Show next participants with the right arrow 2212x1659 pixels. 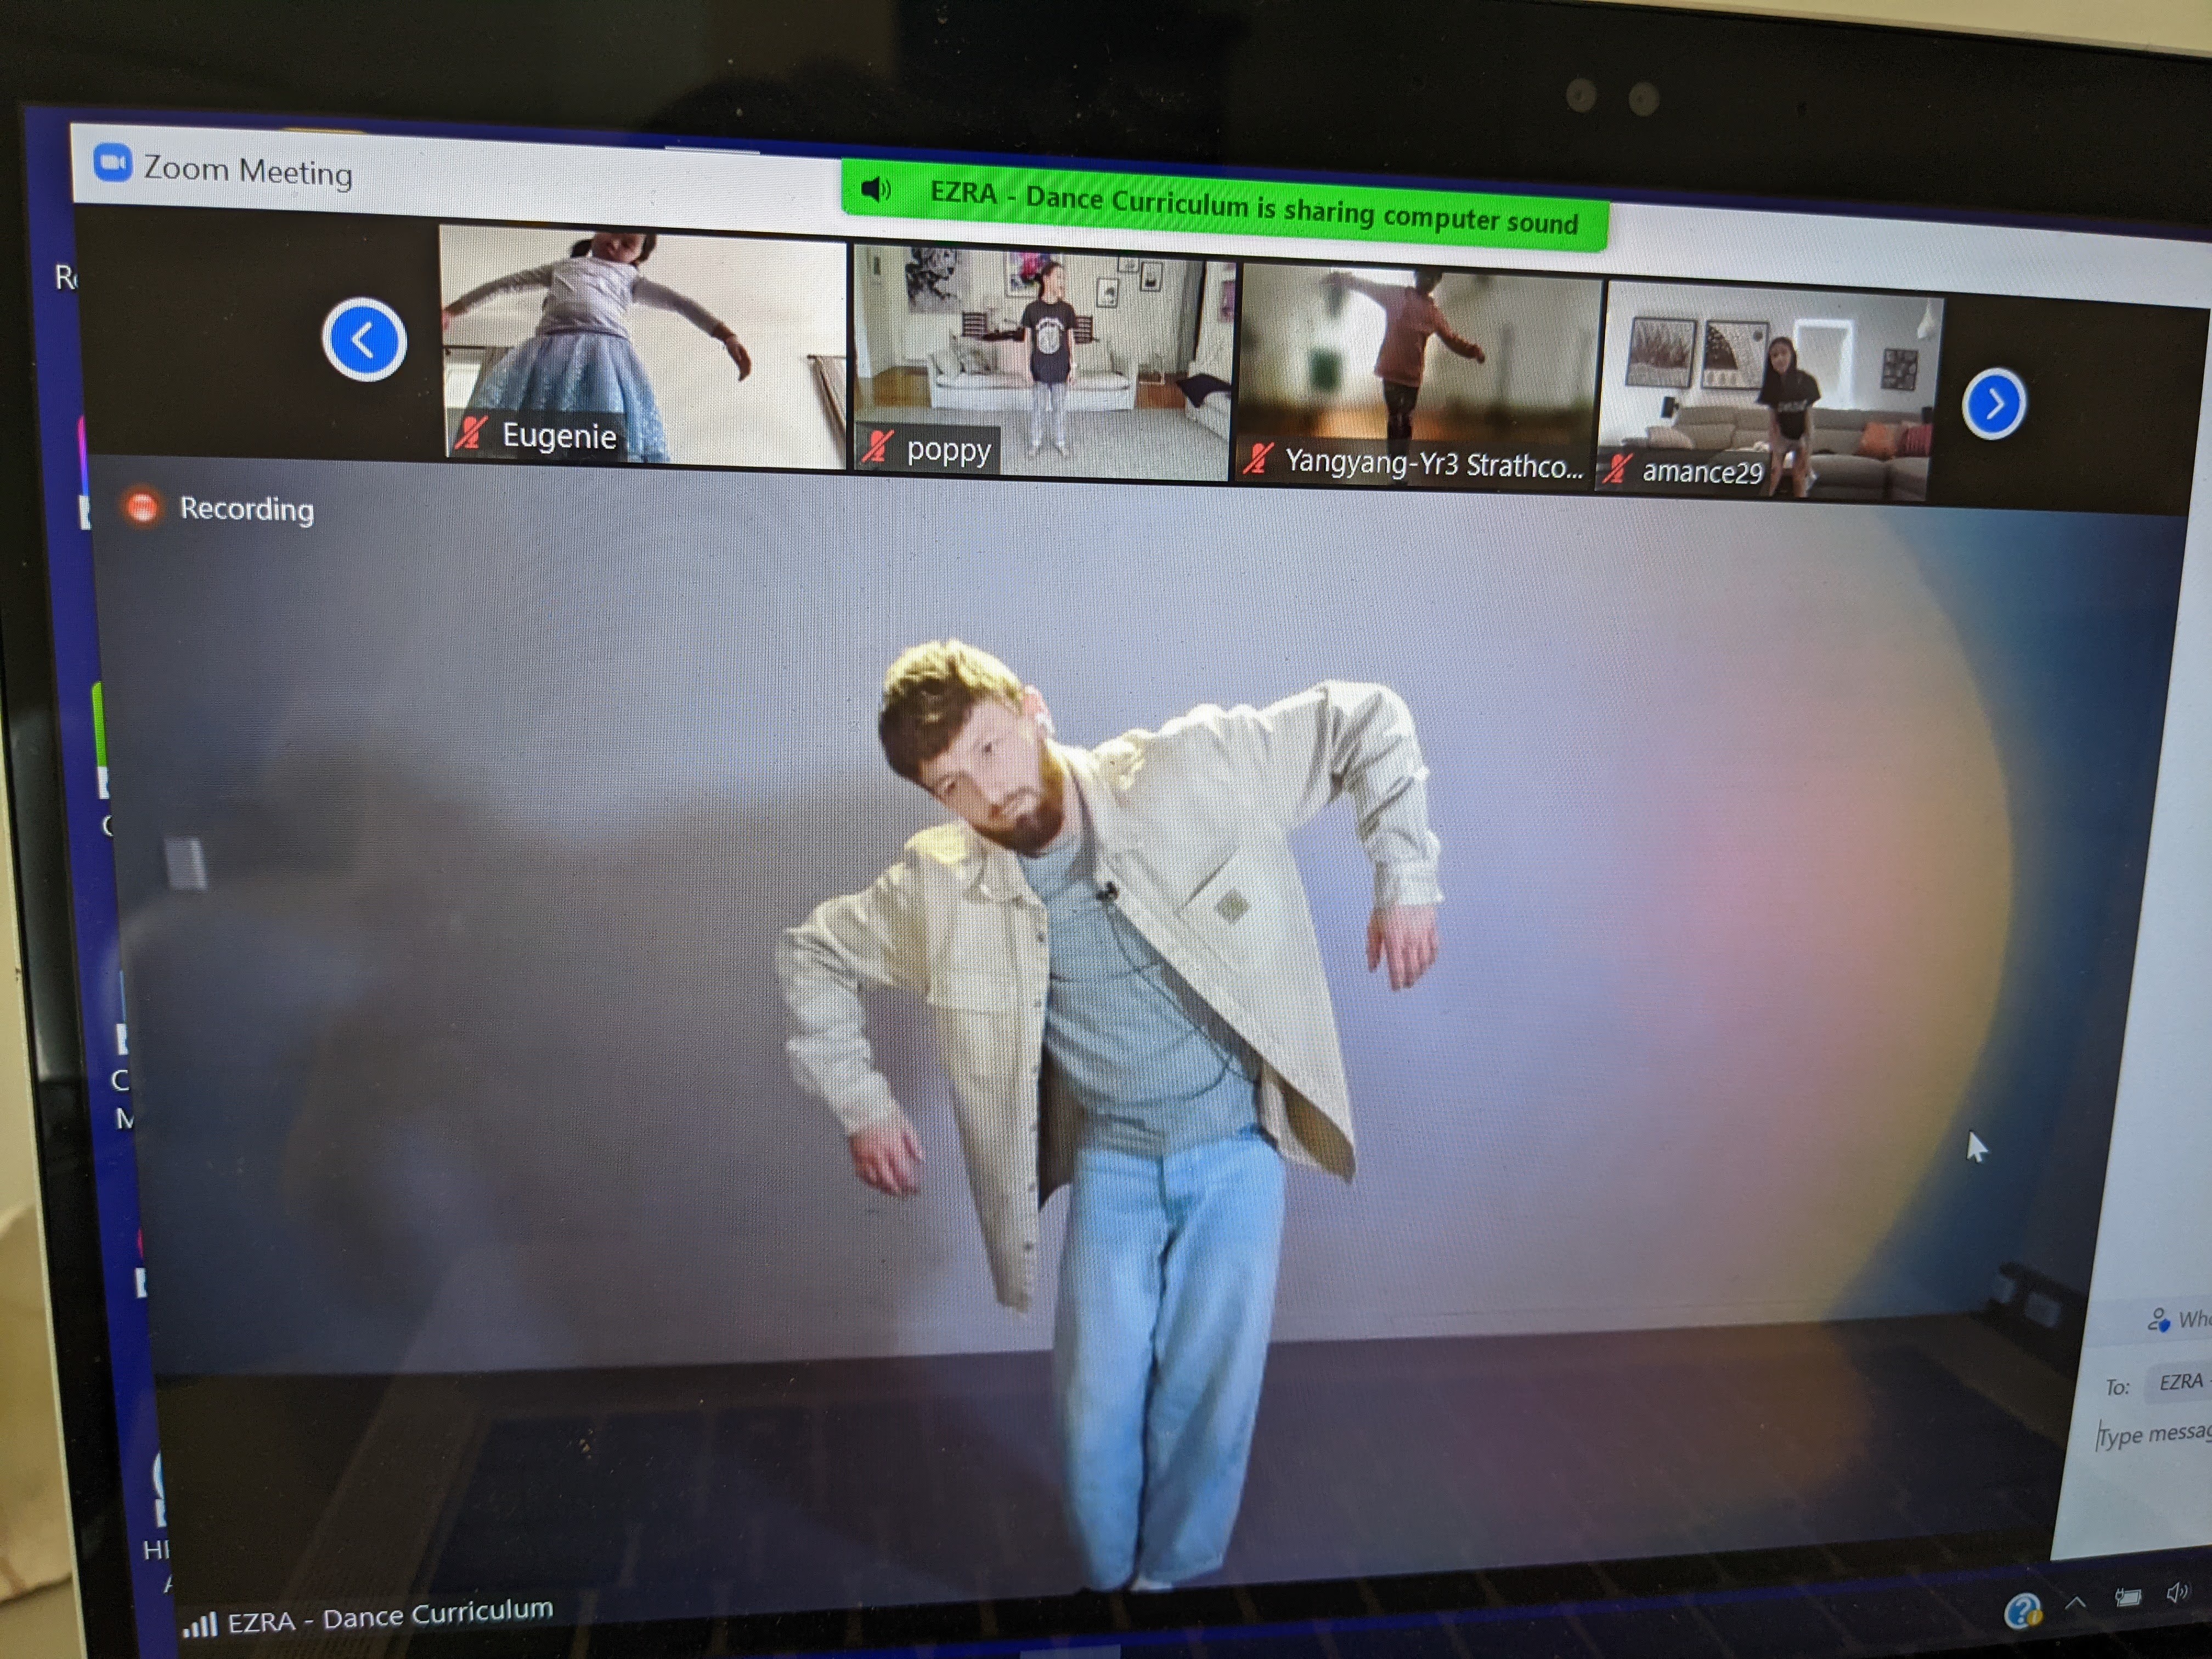pyautogui.click(x=1994, y=404)
